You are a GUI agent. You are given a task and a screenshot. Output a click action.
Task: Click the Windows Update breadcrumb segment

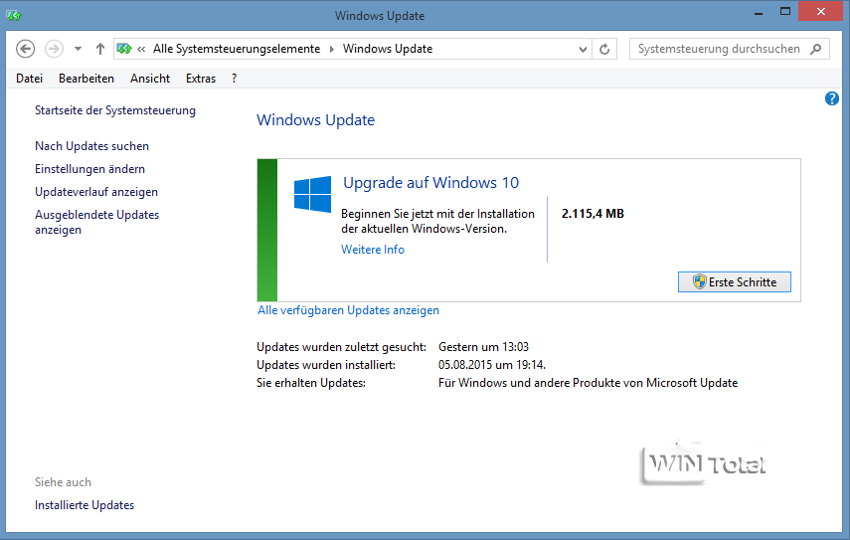coord(388,49)
